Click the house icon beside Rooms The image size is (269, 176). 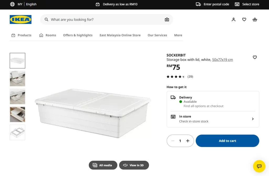click(x=41, y=35)
